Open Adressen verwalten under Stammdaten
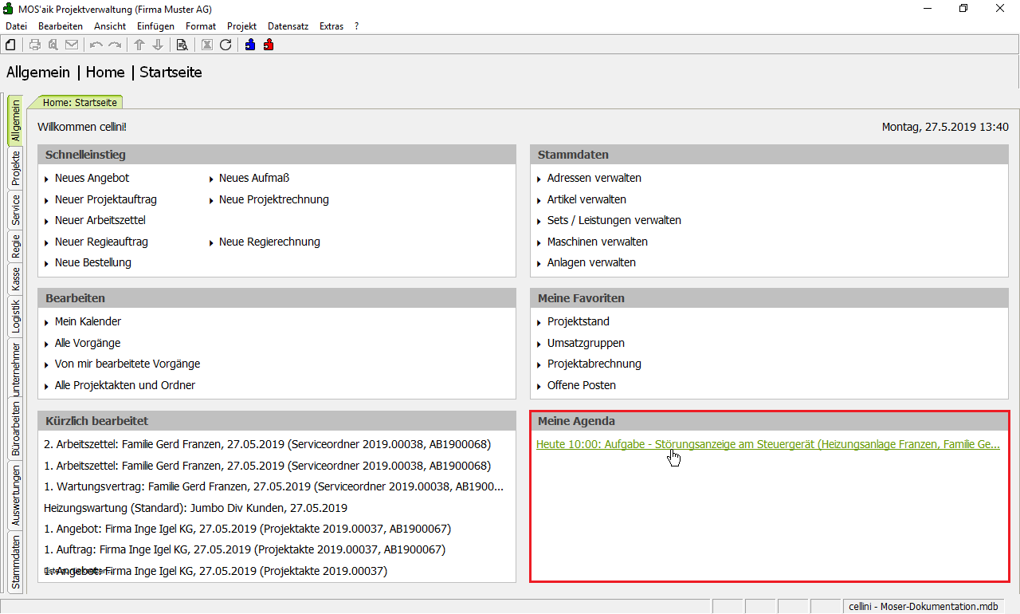 click(x=594, y=178)
